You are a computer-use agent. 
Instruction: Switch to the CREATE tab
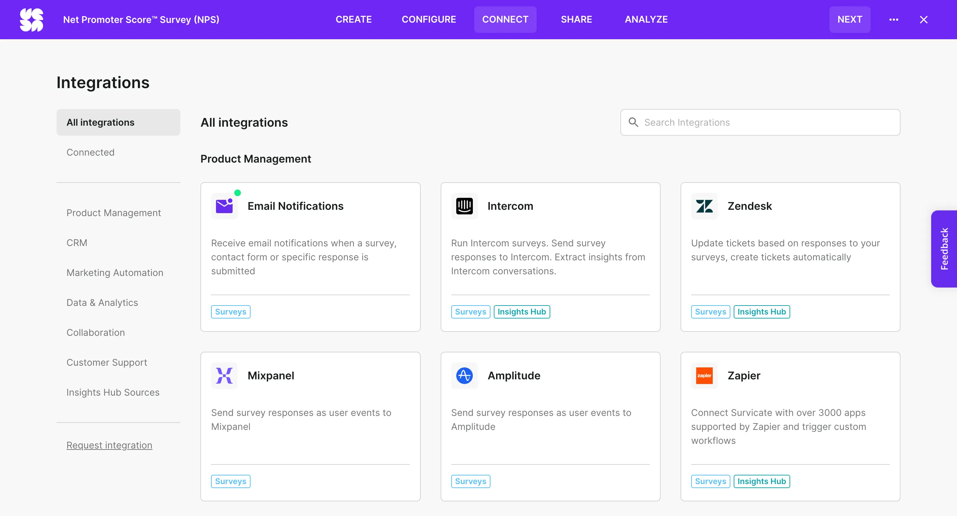coord(354,20)
